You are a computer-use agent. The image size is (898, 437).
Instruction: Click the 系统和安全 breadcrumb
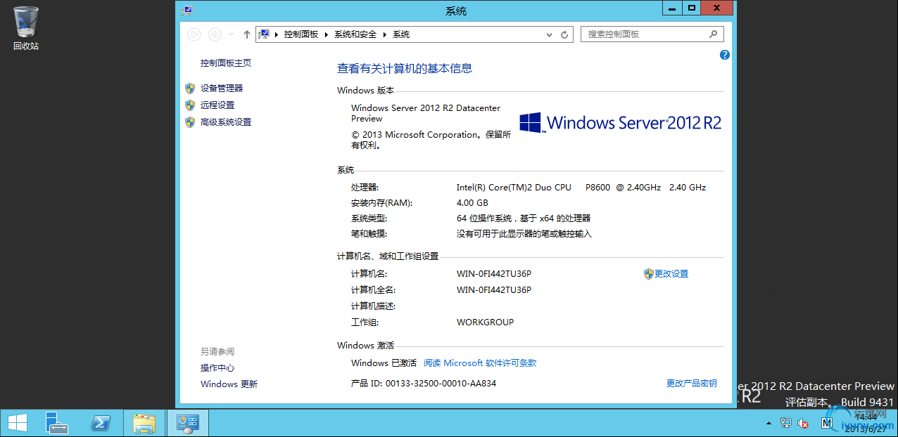[355, 34]
